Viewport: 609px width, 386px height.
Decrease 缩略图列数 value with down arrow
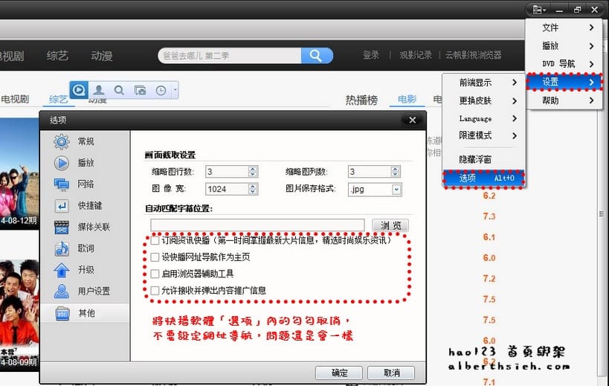[395, 174]
